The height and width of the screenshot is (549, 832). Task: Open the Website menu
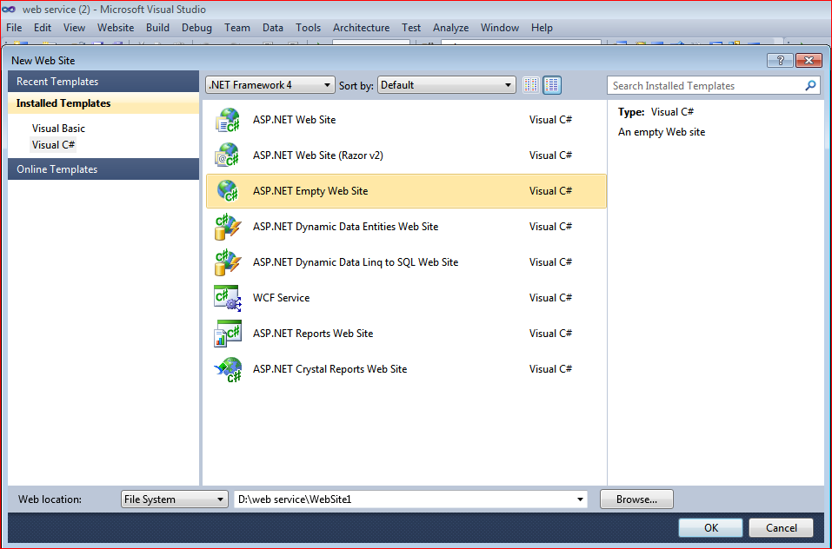click(x=116, y=28)
